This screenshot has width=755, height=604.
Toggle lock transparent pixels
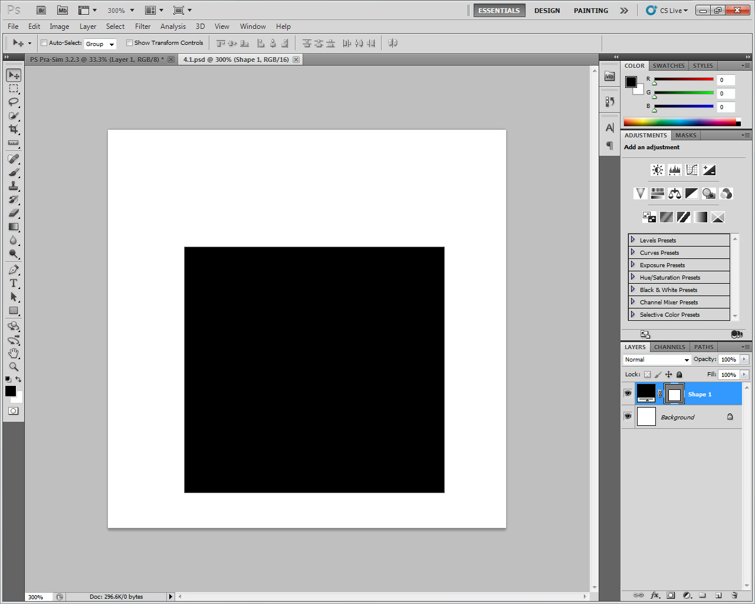point(647,375)
